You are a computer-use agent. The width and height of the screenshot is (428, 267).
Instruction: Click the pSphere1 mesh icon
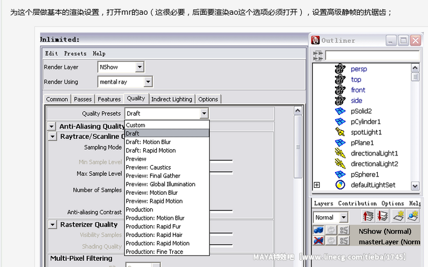pos(340,174)
